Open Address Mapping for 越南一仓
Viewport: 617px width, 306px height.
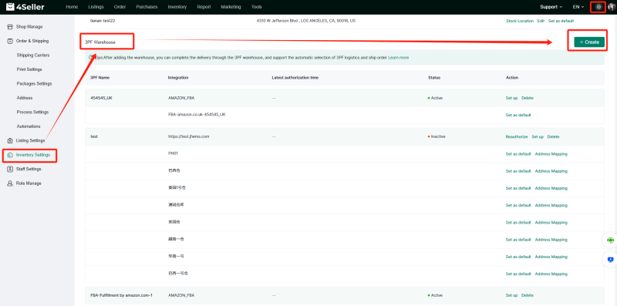[551, 240]
